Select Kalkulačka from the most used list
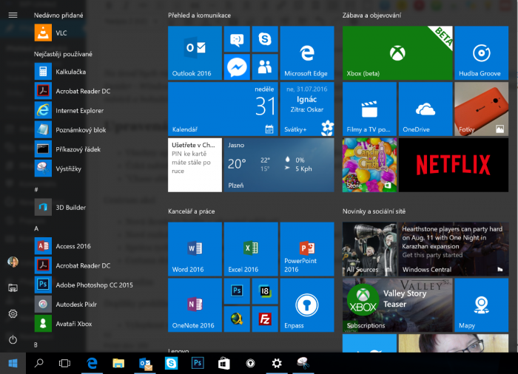The height and width of the screenshot is (374, 518). [x=71, y=72]
